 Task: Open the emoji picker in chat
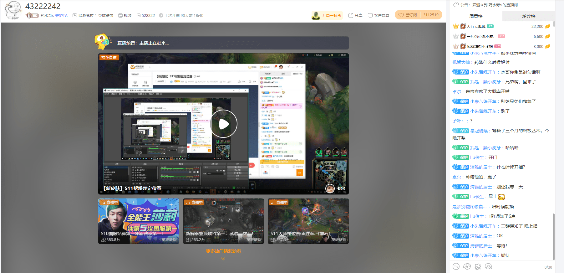point(456,266)
